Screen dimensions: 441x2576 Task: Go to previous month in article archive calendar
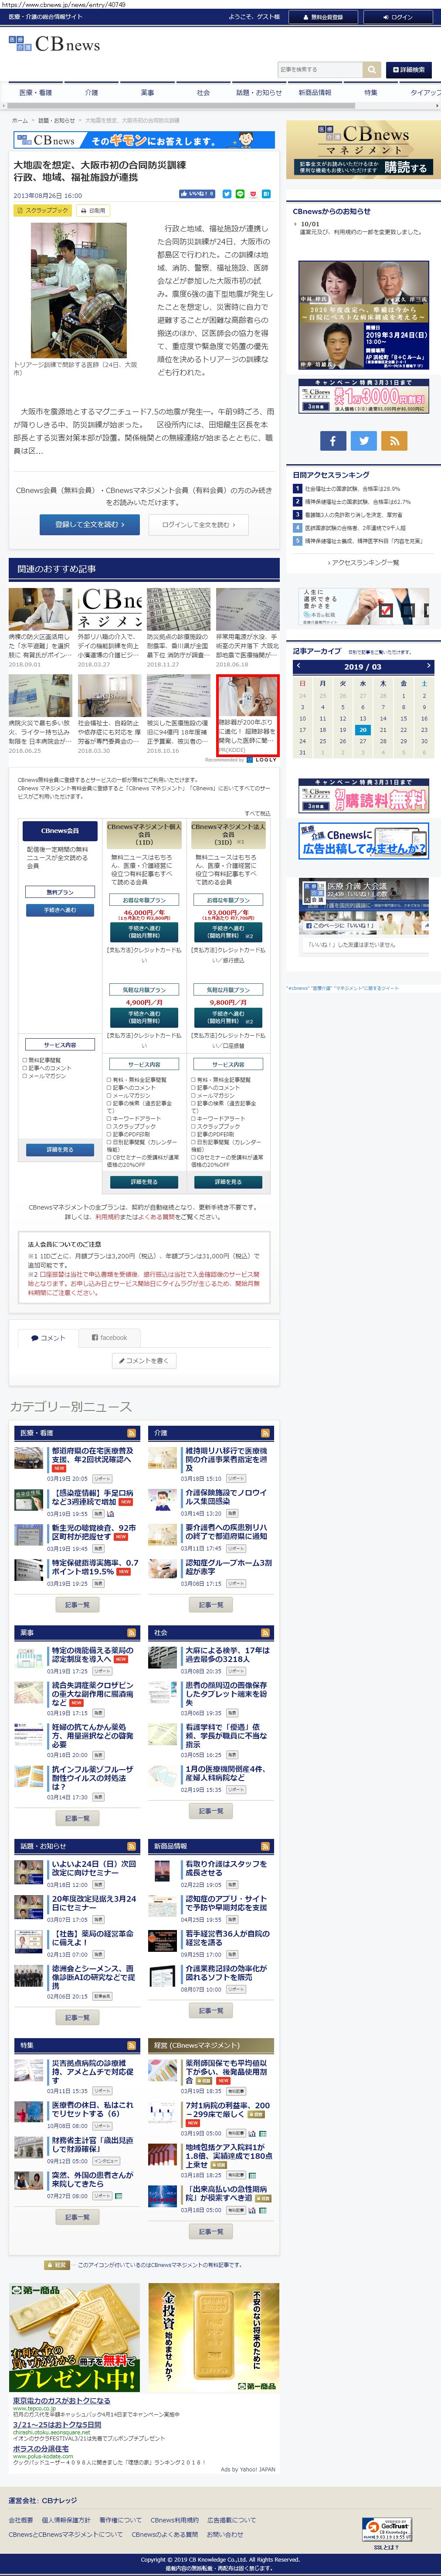click(x=298, y=666)
